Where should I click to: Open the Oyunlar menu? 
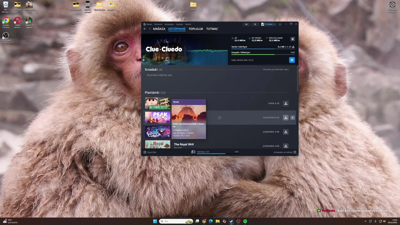point(179,24)
